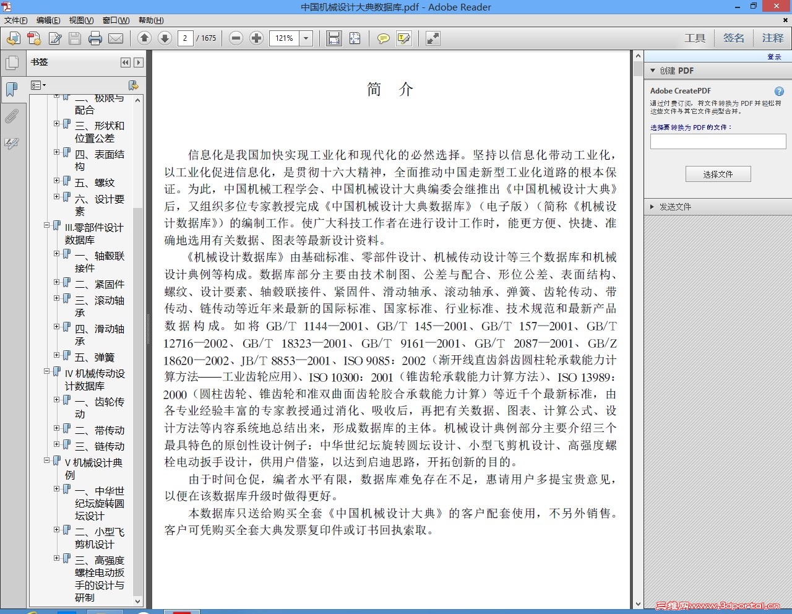Screen dimensions: 792x614
Task: Add a sticky note comment
Action: [x=383, y=38]
